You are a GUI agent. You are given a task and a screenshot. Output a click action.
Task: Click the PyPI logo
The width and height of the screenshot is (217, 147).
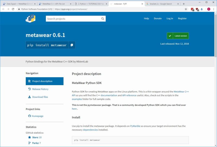[x=31, y=18]
